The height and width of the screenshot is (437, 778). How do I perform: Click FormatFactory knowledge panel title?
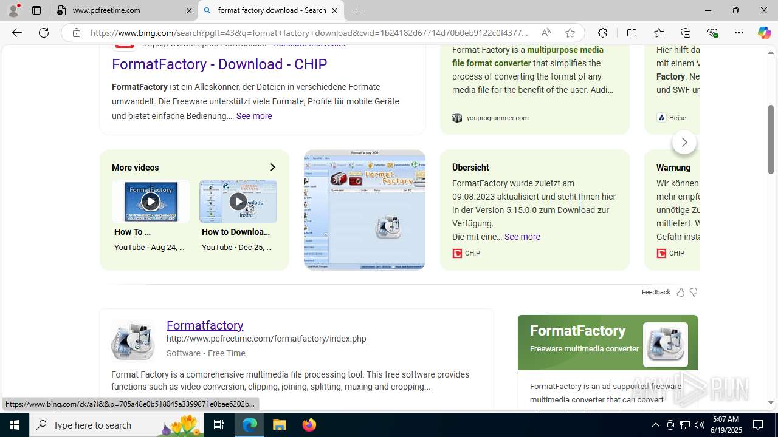[x=577, y=331]
